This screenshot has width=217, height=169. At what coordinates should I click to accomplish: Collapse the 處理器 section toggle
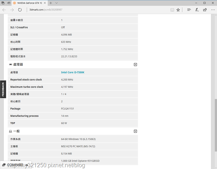click(x=135, y=64)
